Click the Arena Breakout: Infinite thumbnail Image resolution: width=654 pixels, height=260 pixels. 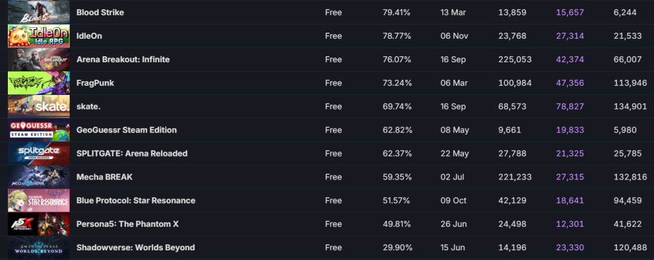point(38,59)
